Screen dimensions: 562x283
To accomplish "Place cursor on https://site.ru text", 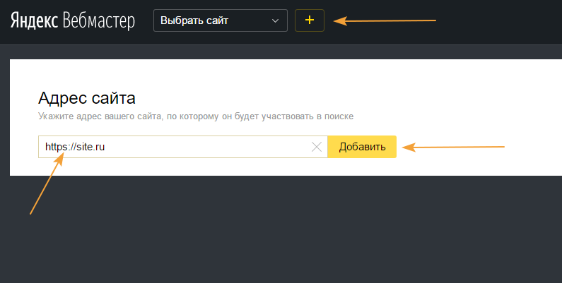I will 75,147.
